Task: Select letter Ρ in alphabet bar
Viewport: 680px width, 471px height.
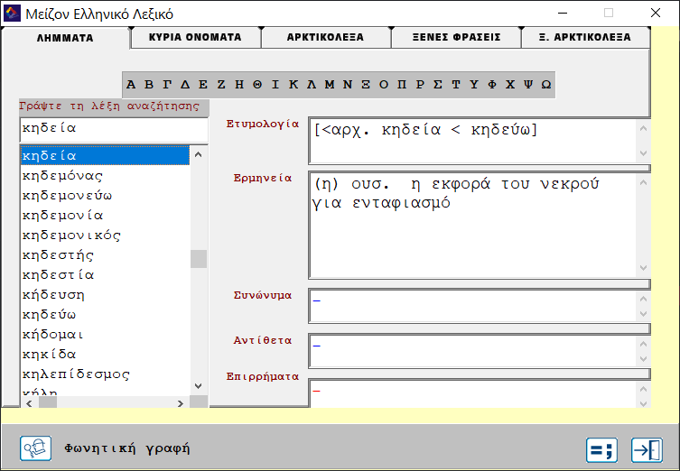Action: 420,85
